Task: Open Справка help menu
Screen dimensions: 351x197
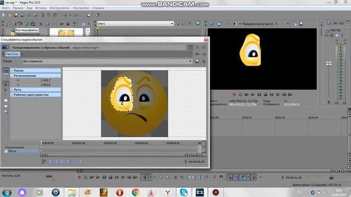Action: (98, 8)
